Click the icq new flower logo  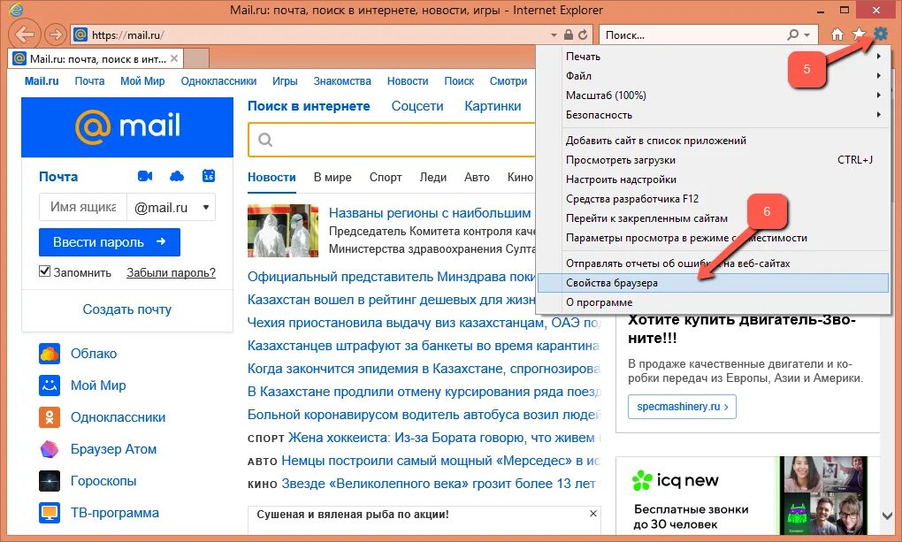tap(642, 480)
